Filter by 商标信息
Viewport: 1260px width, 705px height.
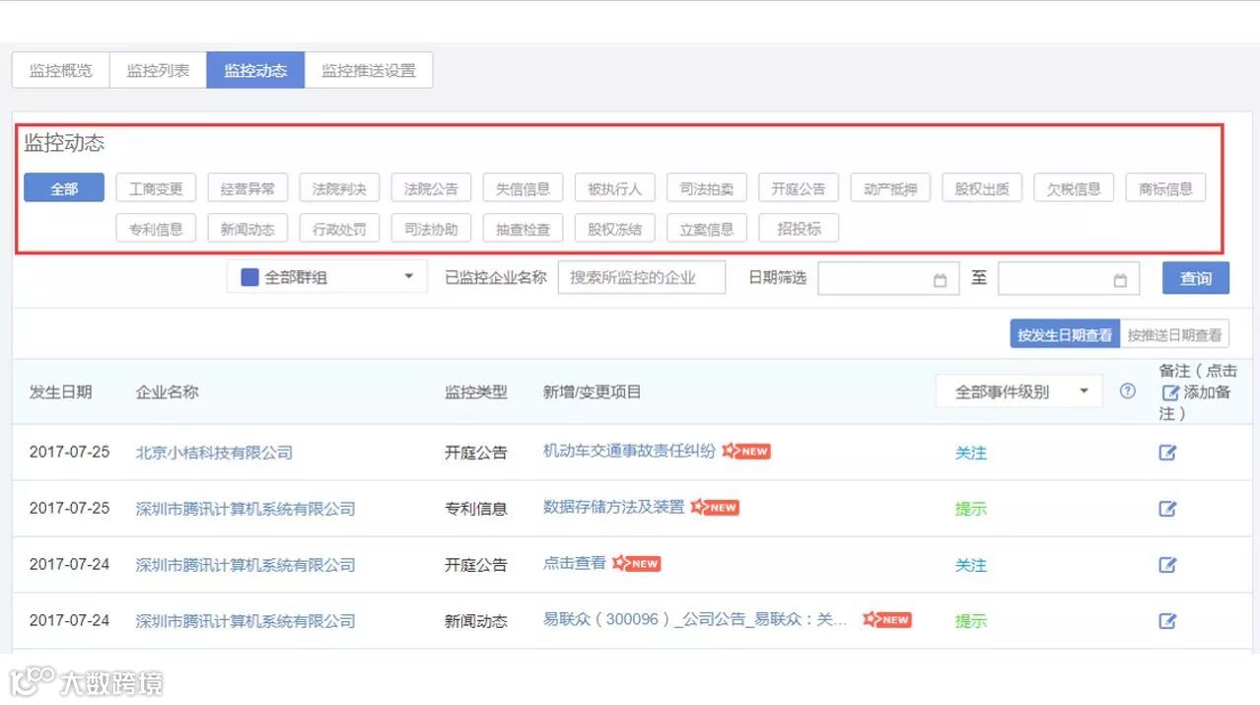pos(1165,188)
